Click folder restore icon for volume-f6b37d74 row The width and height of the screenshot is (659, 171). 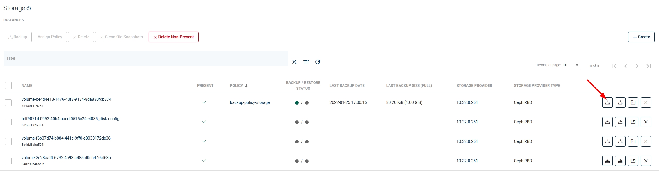tap(633, 141)
